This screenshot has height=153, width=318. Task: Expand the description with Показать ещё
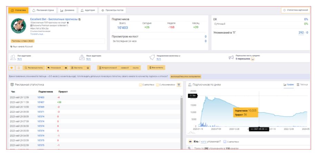(37, 34)
